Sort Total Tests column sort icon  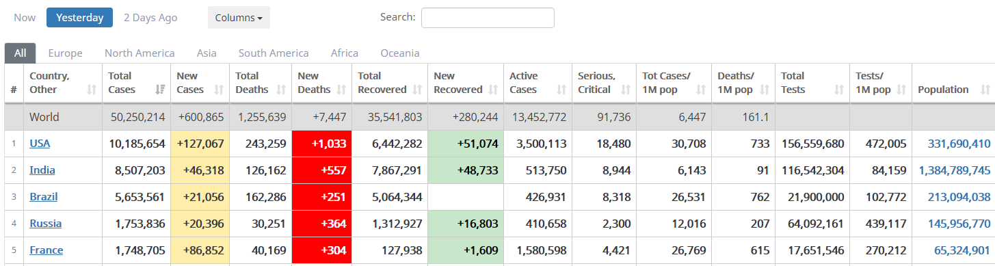click(840, 90)
